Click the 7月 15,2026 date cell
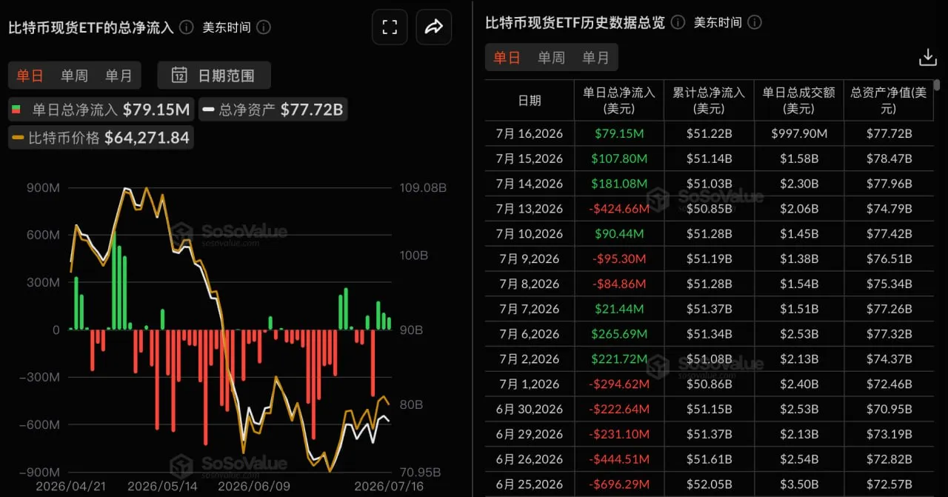 point(530,159)
